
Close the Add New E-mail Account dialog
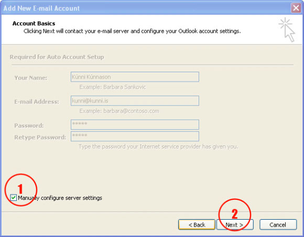click(x=296, y=8)
